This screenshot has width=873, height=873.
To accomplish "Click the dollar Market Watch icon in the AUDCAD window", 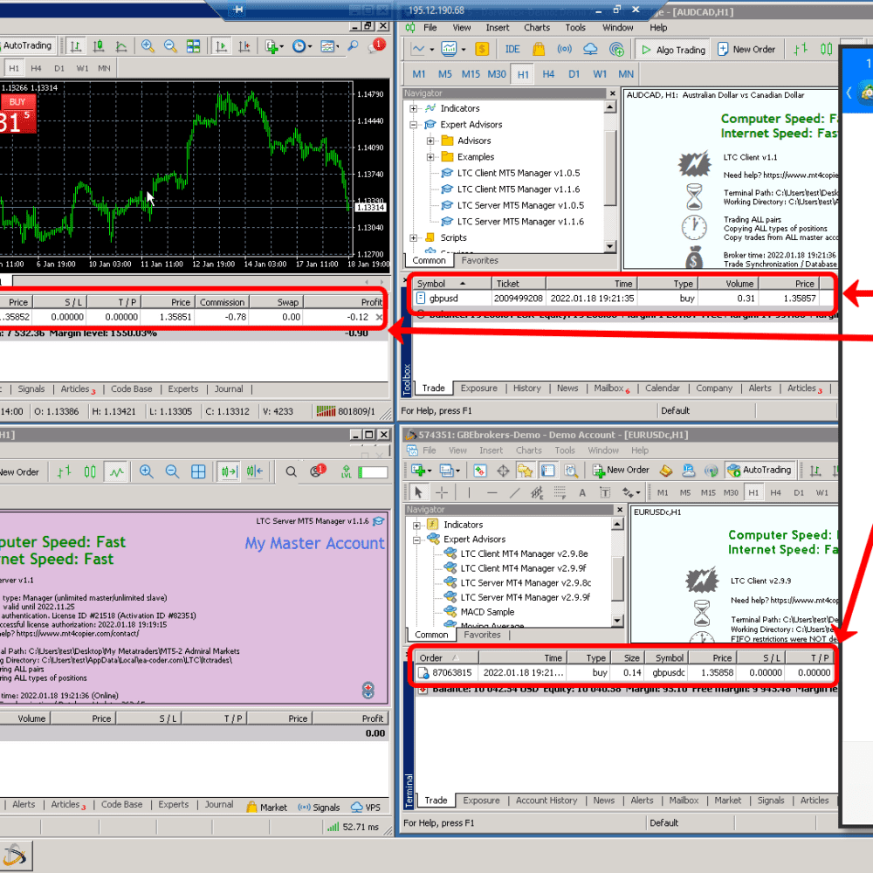I will (482, 49).
